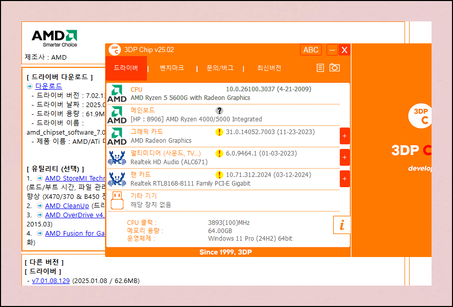Click the copy-to-clipboard list icon
This screenshot has width=453, height=307.
(320, 68)
